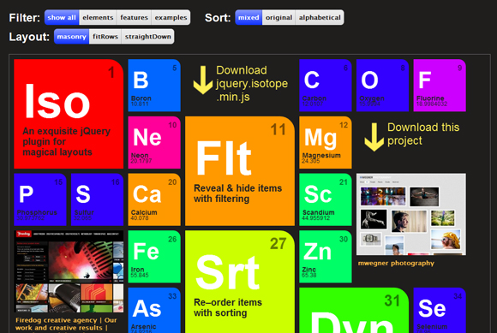
Task: Click the arrow beside Download this project
Action: (374, 137)
